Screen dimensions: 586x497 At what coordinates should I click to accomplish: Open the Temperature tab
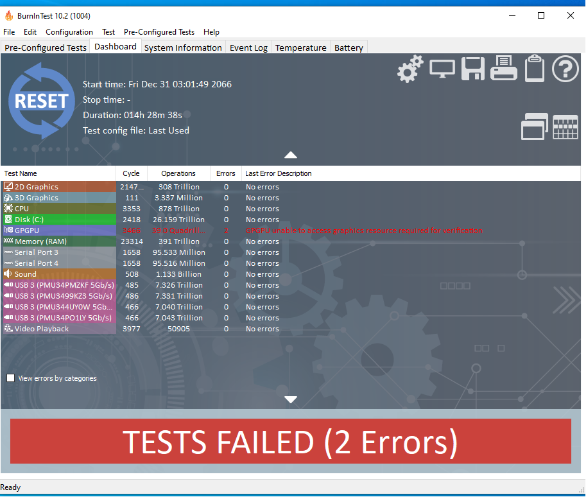301,48
